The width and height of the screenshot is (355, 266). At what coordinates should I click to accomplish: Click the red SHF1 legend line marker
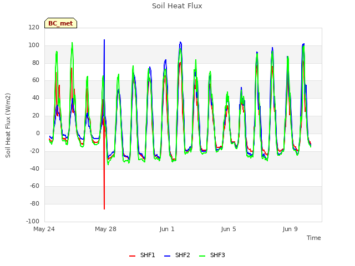[132, 256]
